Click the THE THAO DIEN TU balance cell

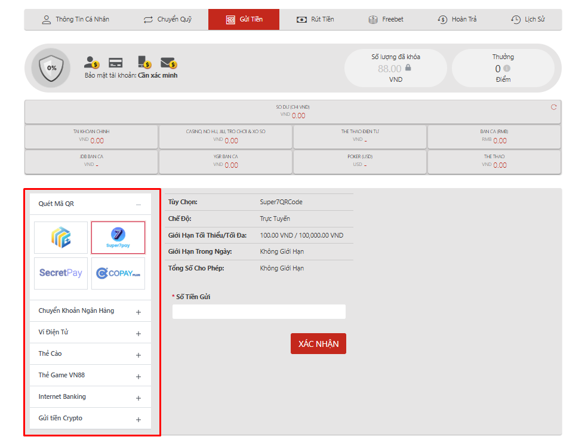click(359, 137)
